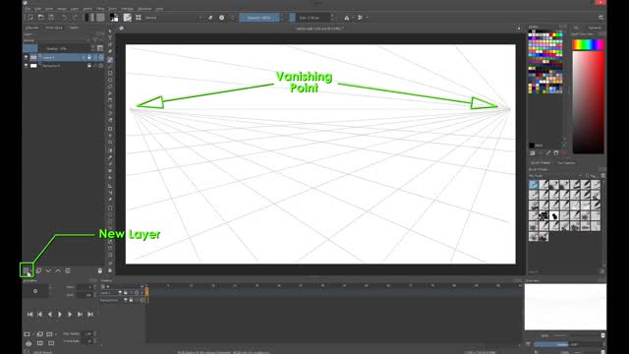Open the brush presets tag dropdown
The height and width of the screenshot is (354, 629).
556,176
